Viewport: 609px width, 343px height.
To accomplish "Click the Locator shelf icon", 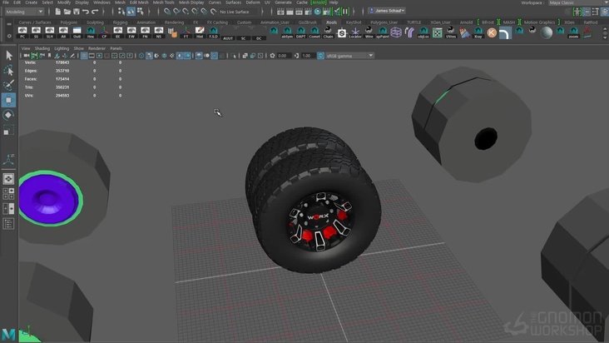I will point(355,32).
